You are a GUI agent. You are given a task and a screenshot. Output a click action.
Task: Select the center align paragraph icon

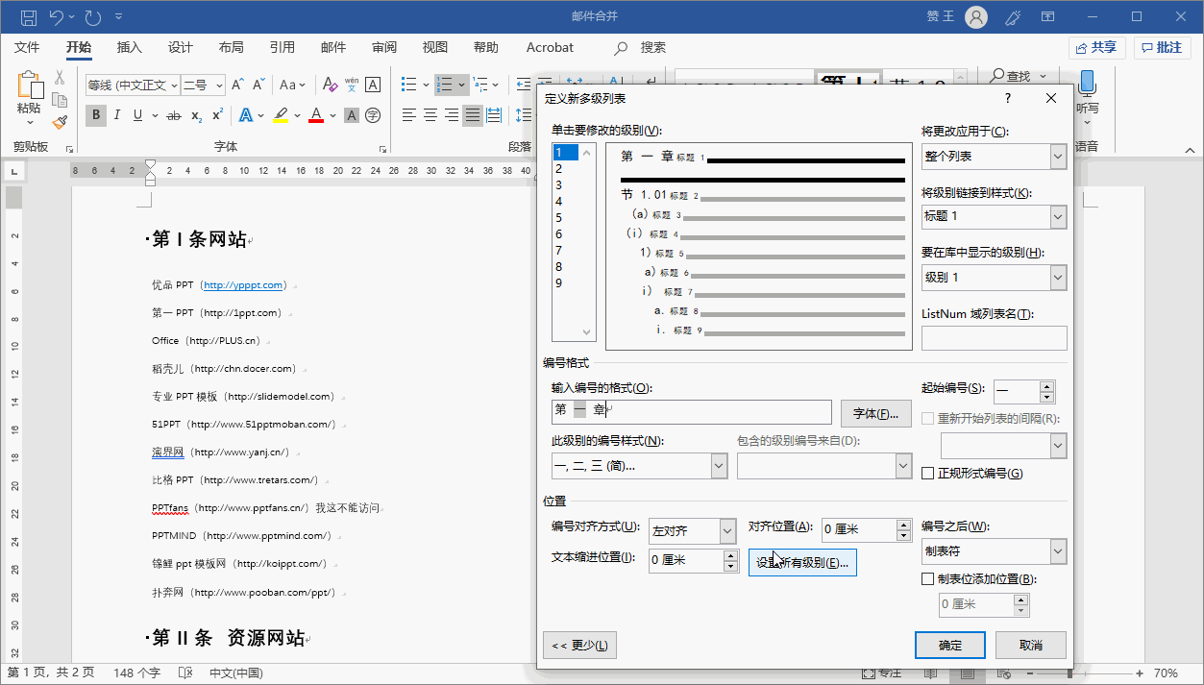pyautogui.click(x=430, y=115)
